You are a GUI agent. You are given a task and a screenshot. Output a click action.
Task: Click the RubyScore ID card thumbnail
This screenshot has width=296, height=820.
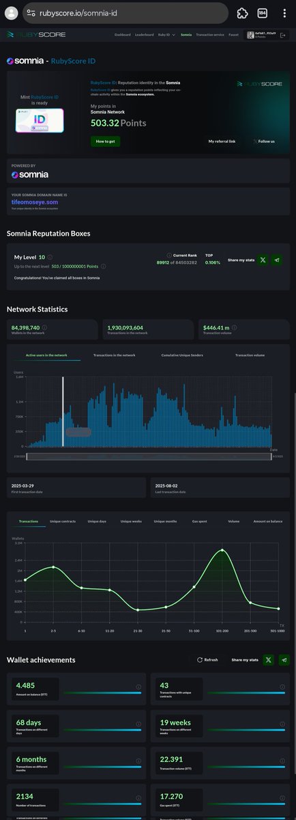40,120
